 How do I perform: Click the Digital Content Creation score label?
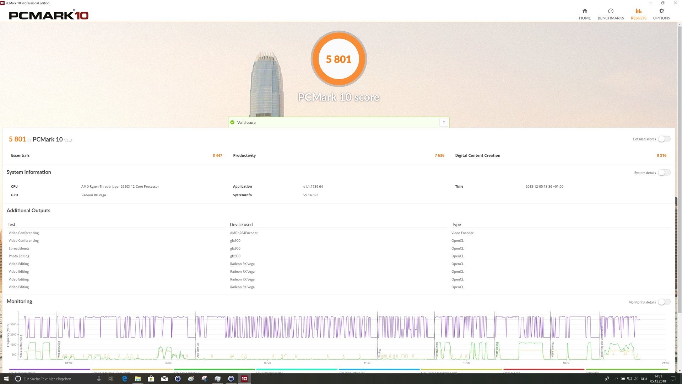pyautogui.click(x=477, y=155)
